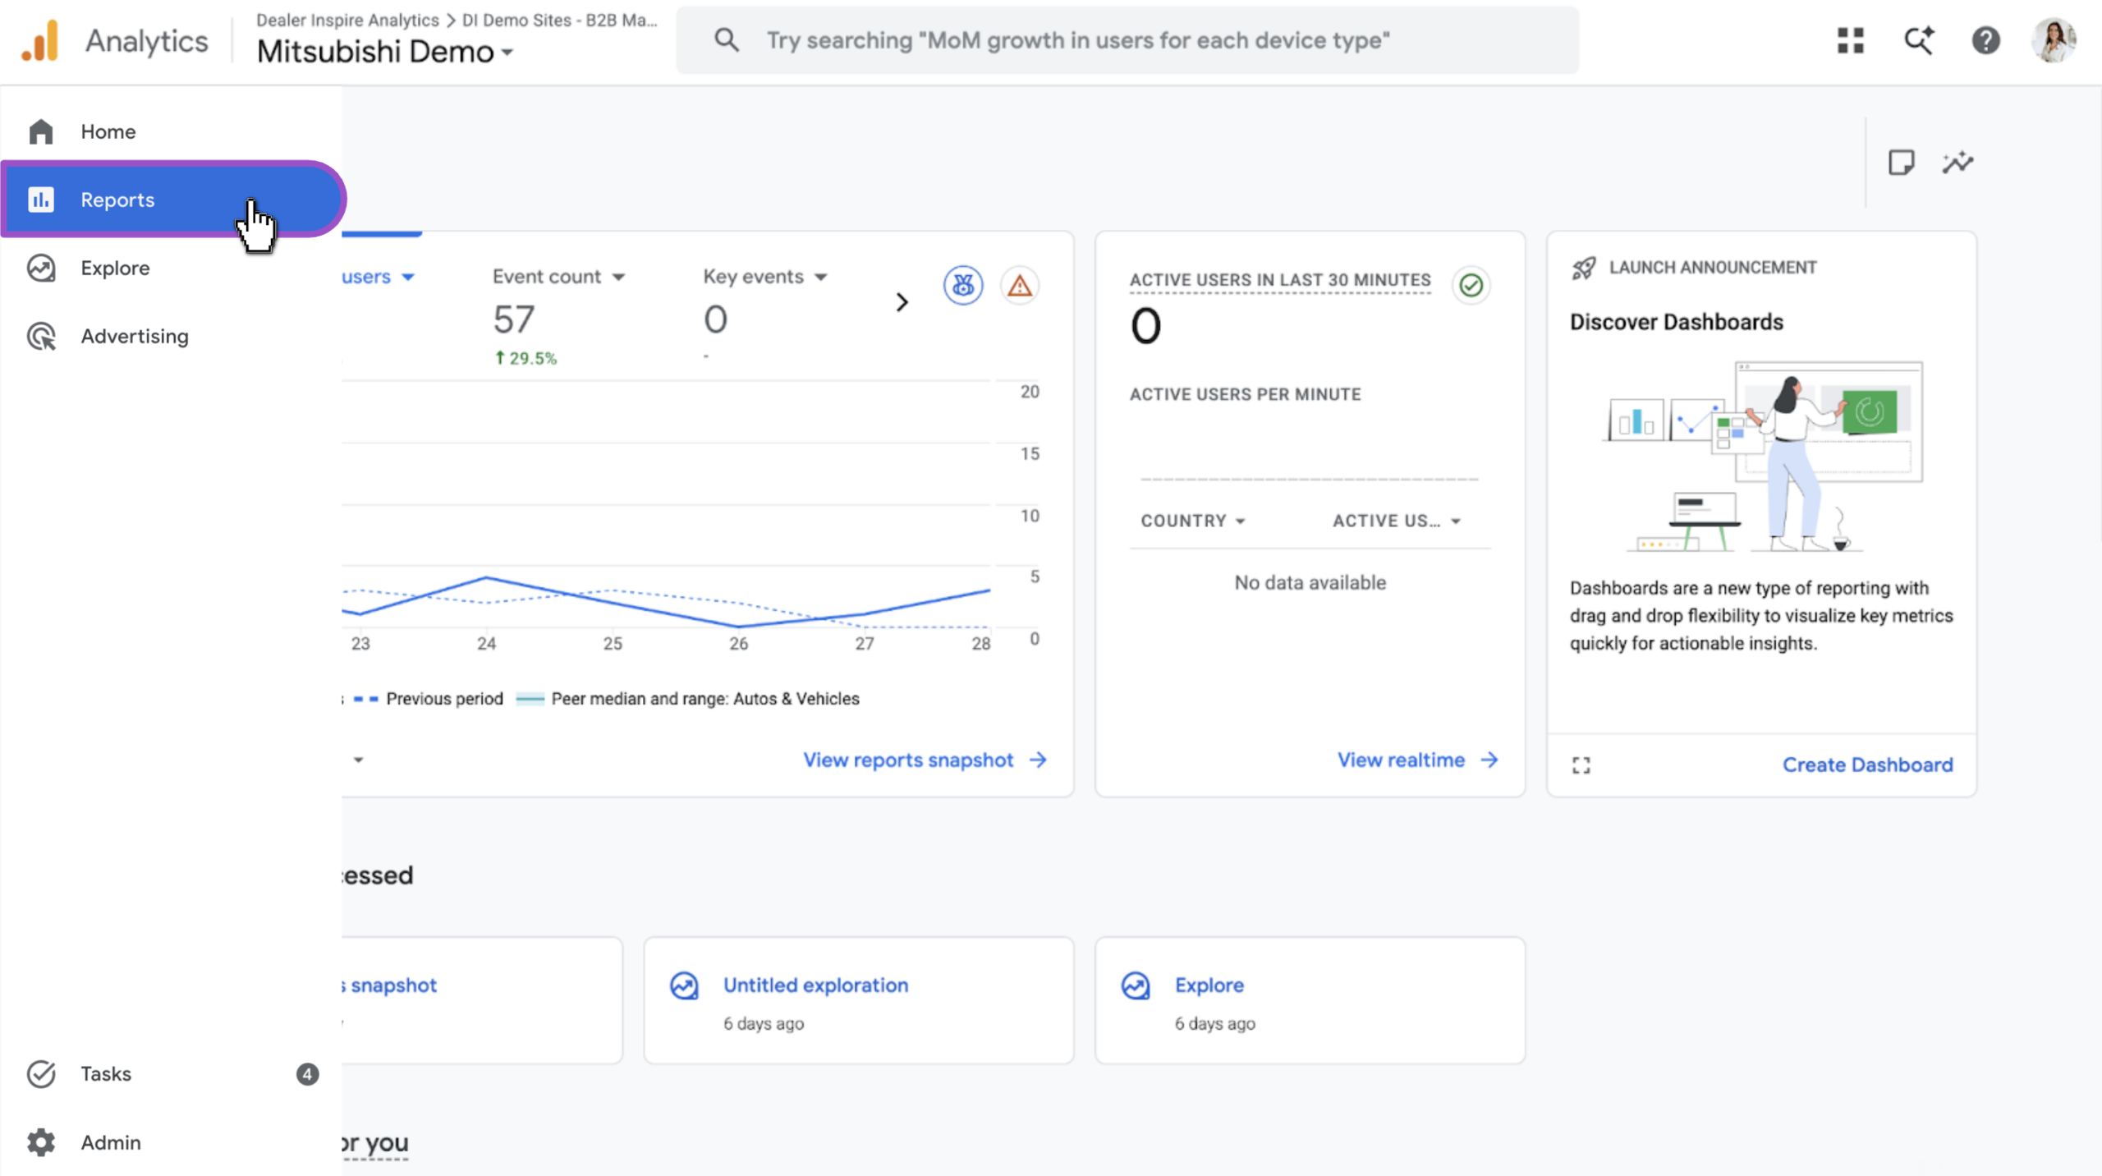Click the Explore card icon

(x=1136, y=985)
